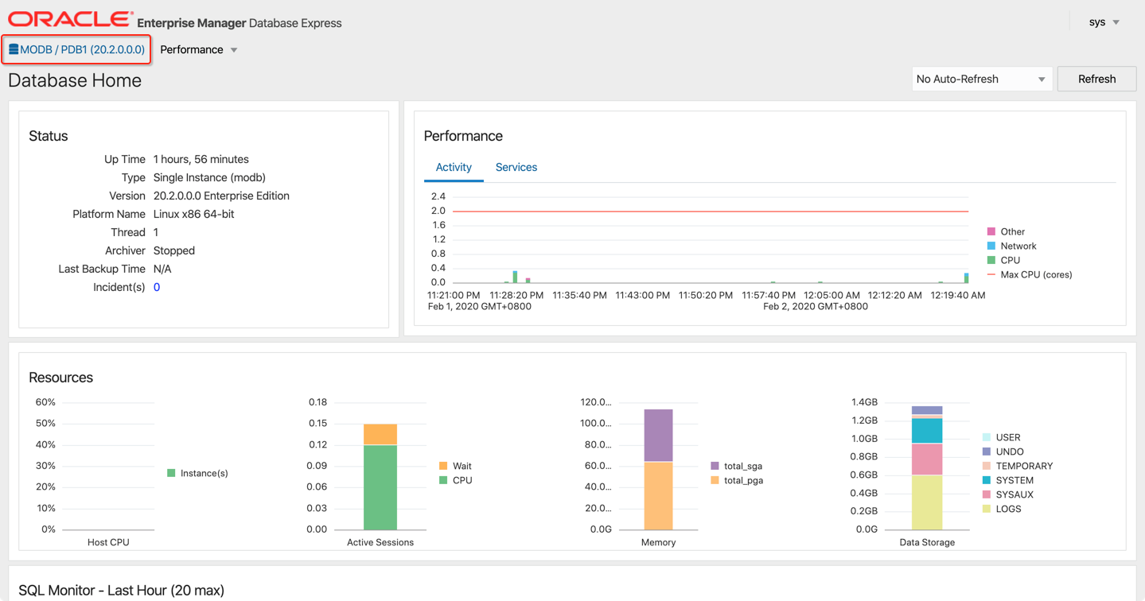Screen dimensions: 1145x601
Task: Click the Wait legend swatch in Active Sessions
Action: pos(443,466)
